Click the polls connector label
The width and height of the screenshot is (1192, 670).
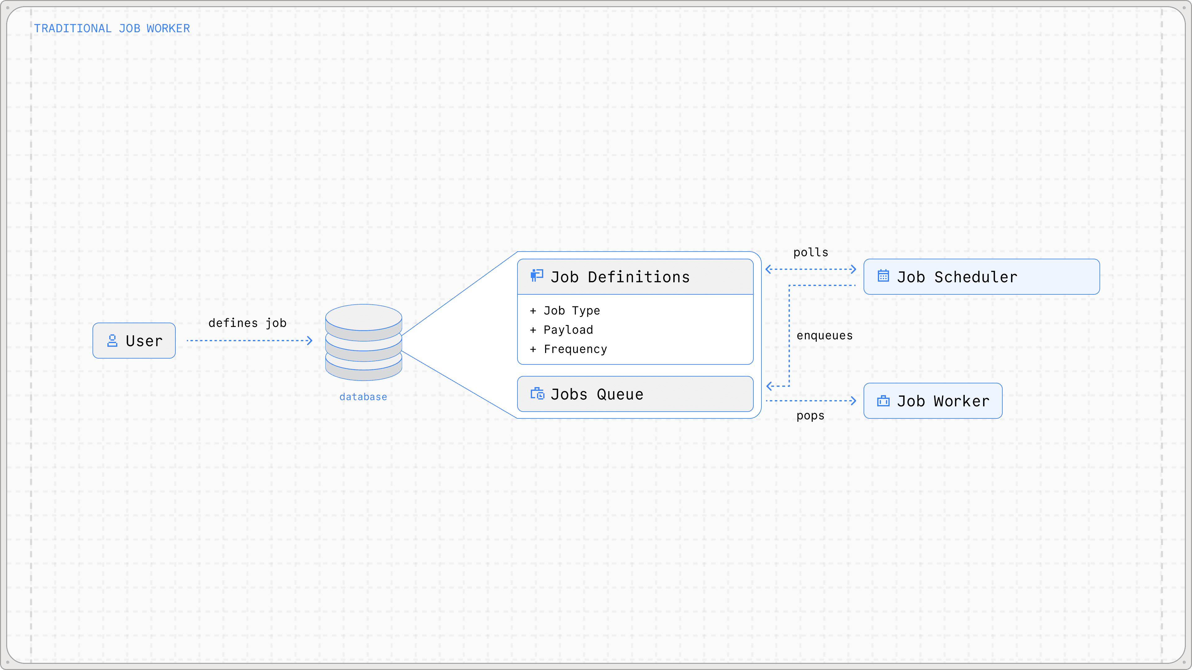811,252
